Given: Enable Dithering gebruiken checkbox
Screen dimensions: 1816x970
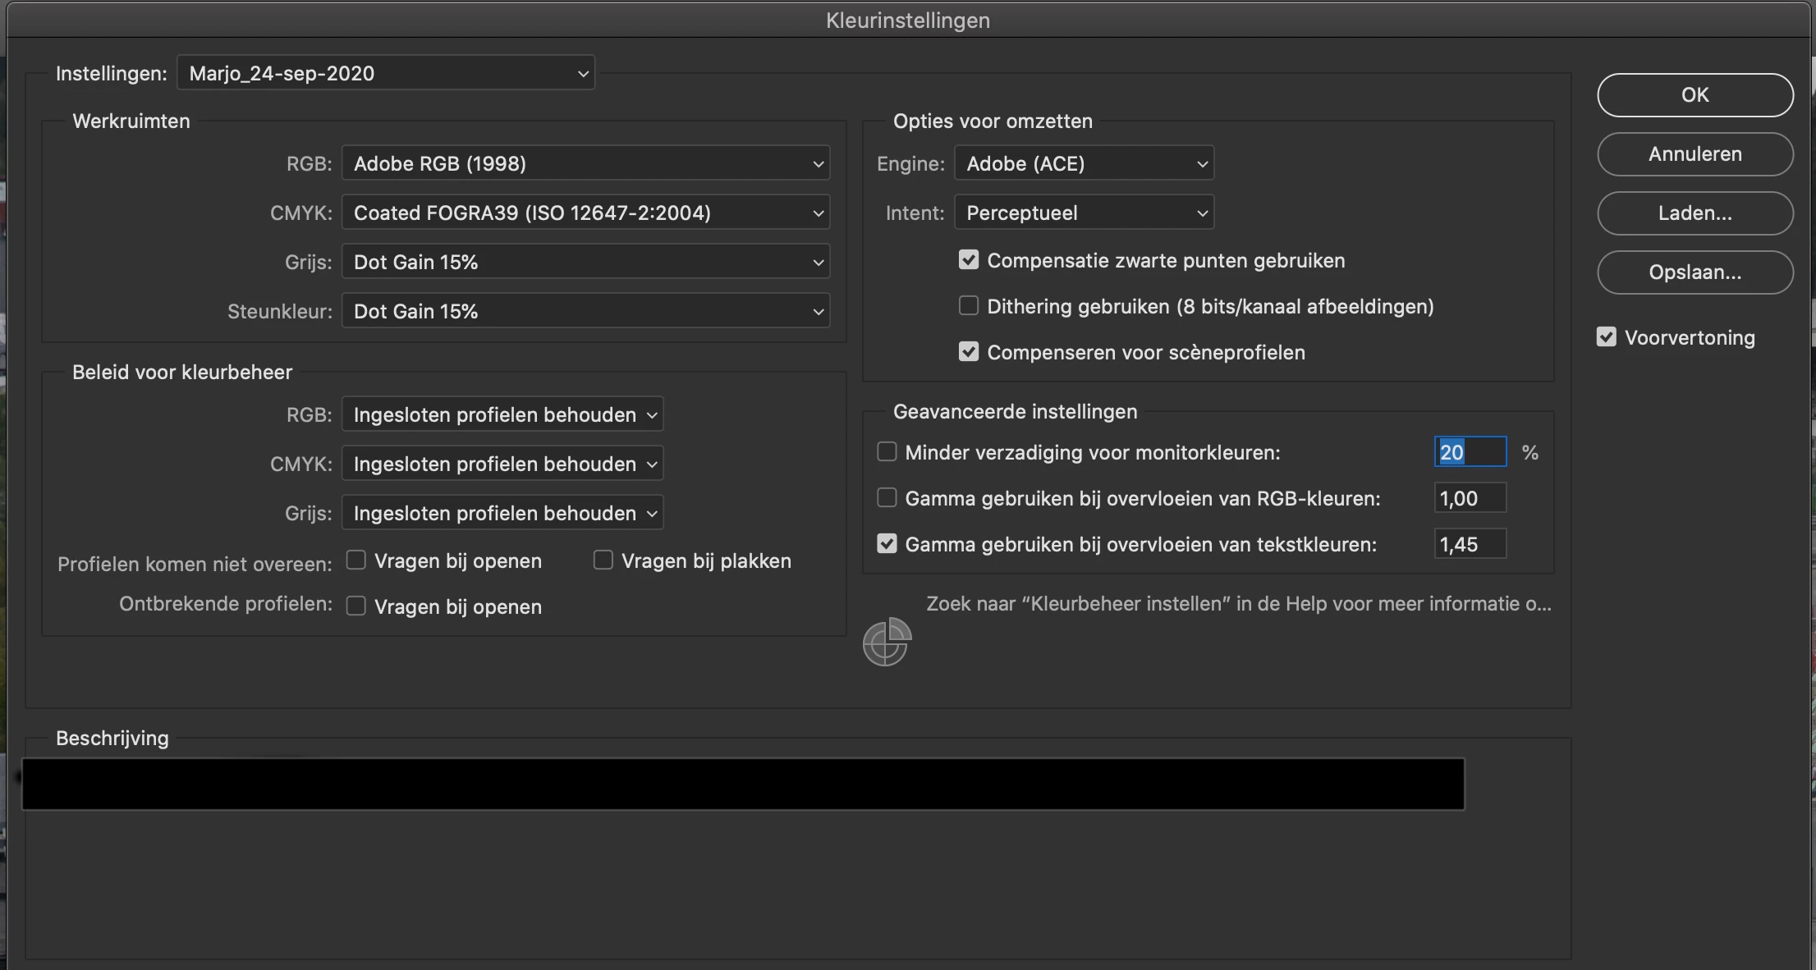Looking at the screenshot, I should 969,306.
